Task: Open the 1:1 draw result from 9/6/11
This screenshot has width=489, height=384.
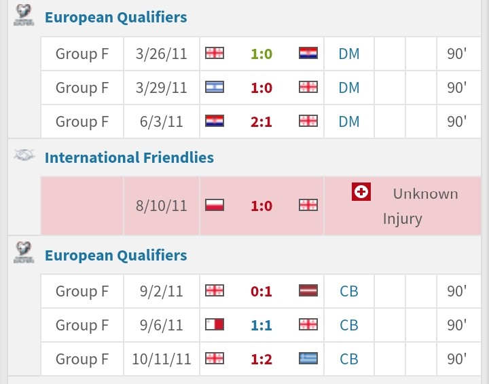Action: (261, 326)
